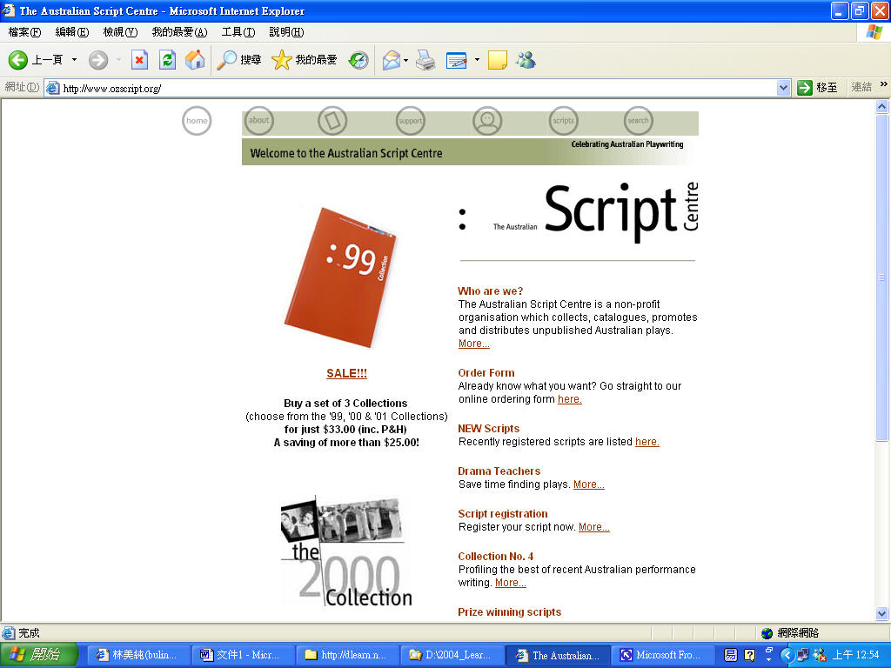This screenshot has width=891, height=668.
Task: Click the red '99 Collection book image
Action: (341, 277)
